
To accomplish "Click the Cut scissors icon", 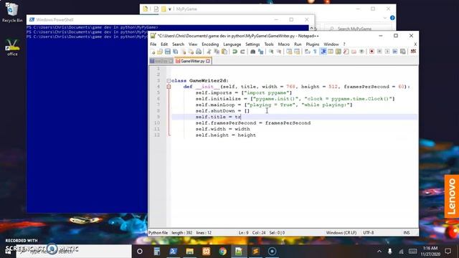I will tap(209, 52).
